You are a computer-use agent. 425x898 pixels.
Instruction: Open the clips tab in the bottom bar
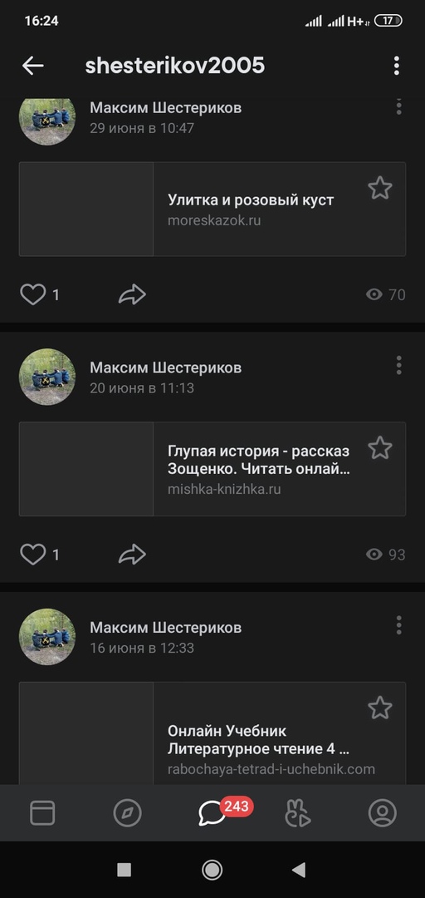click(297, 812)
